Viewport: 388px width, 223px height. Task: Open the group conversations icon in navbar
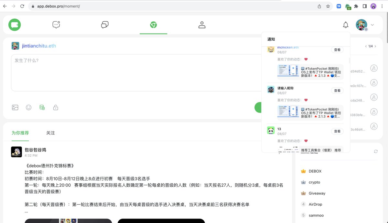click(x=105, y=25)
